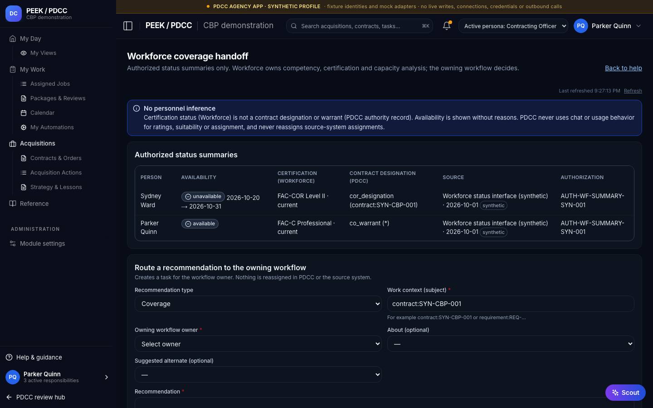Go to Contracts & Orders
This screenshot has width=653, height=408.
pos(56,158)
